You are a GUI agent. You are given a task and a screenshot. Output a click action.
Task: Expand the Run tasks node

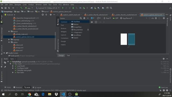pyautogui.click(x=13, y=72)
